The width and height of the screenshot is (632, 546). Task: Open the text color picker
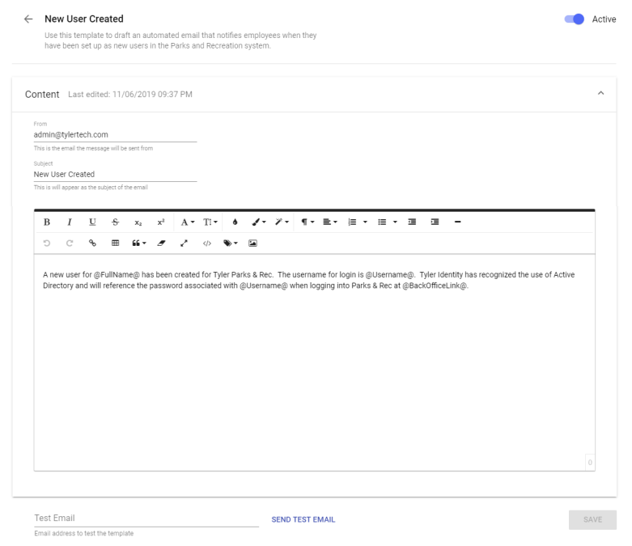(235, 222)
